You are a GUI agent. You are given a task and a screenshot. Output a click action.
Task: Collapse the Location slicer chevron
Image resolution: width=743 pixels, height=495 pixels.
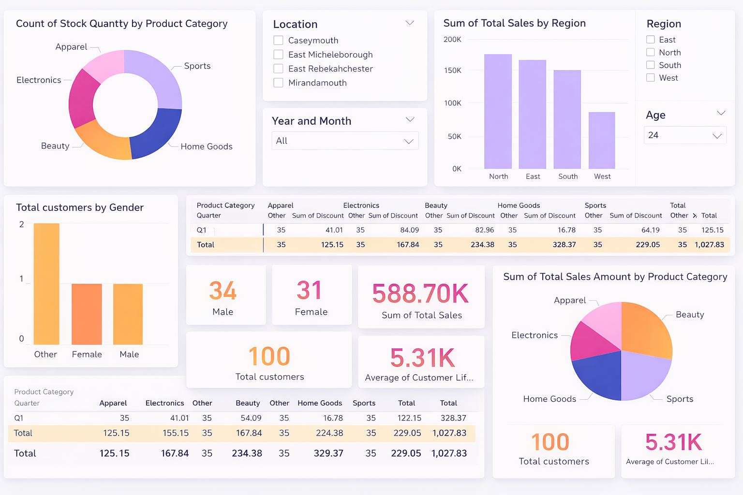(410, 23)
